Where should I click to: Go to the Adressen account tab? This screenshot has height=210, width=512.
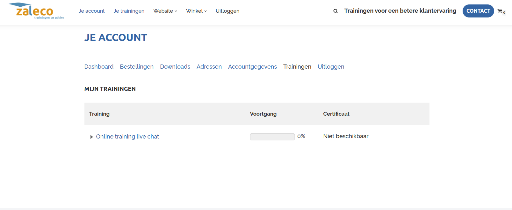pos(209,67)
